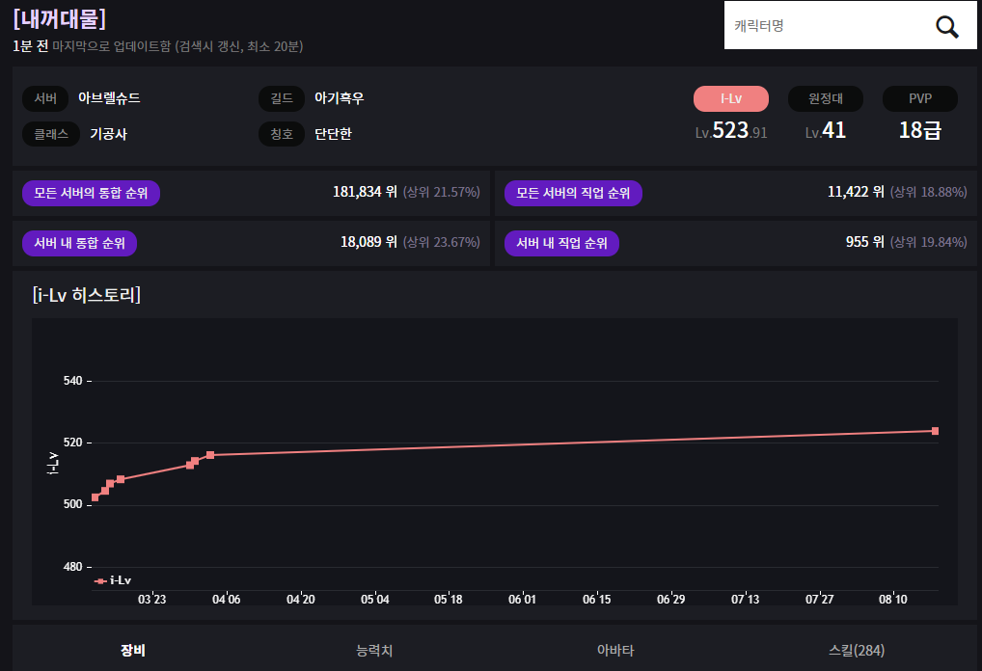The image size is (982, 671).
Task: Click the guild name 아기흑우
Action: pyautogui.click(x=339, y=98)
